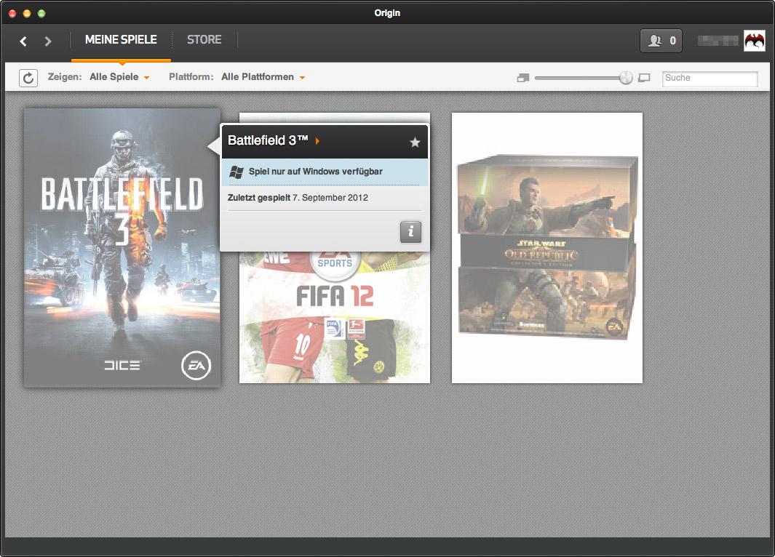775x557 pixels.
Task: Refresh the game library
Action: (28, 78)
